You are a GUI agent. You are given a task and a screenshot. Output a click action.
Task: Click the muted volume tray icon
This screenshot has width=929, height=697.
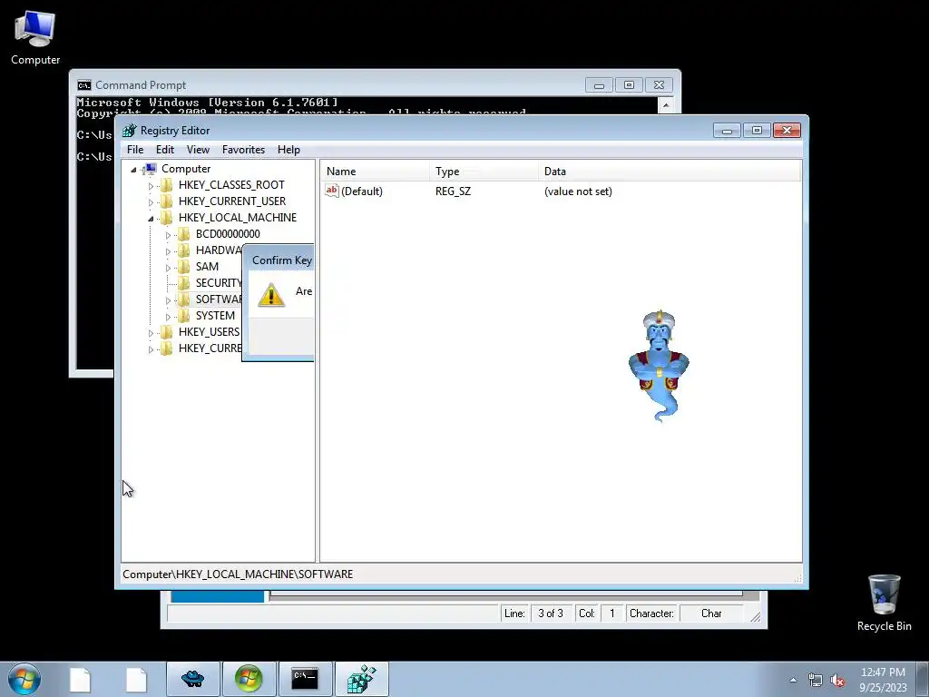[x=837, y=681]
